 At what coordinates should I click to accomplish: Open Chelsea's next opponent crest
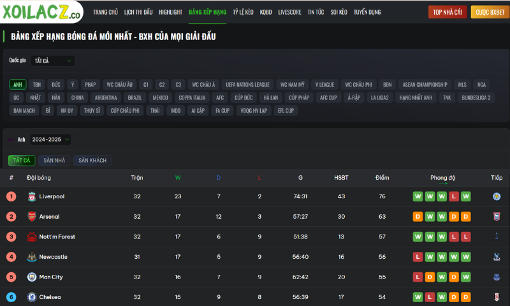coord(497,297)
